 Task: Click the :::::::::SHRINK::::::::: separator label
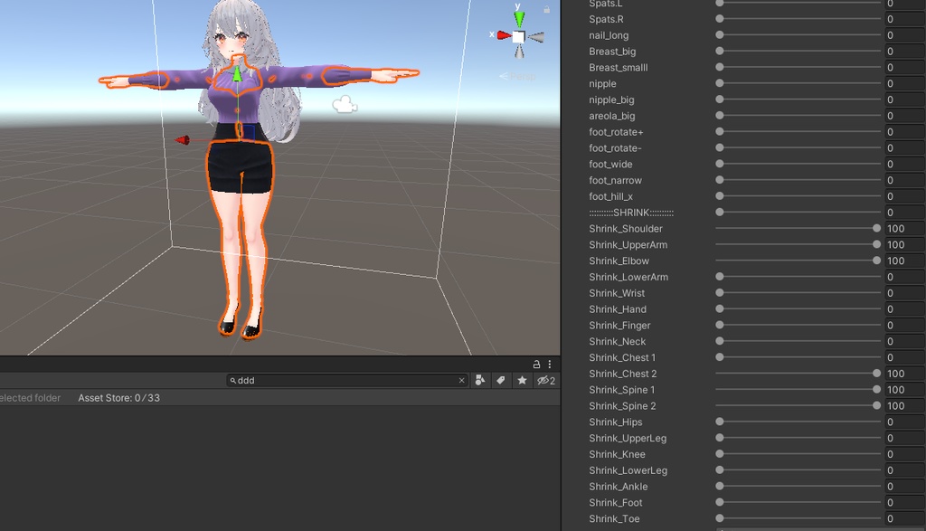click(x=631, y=213)
